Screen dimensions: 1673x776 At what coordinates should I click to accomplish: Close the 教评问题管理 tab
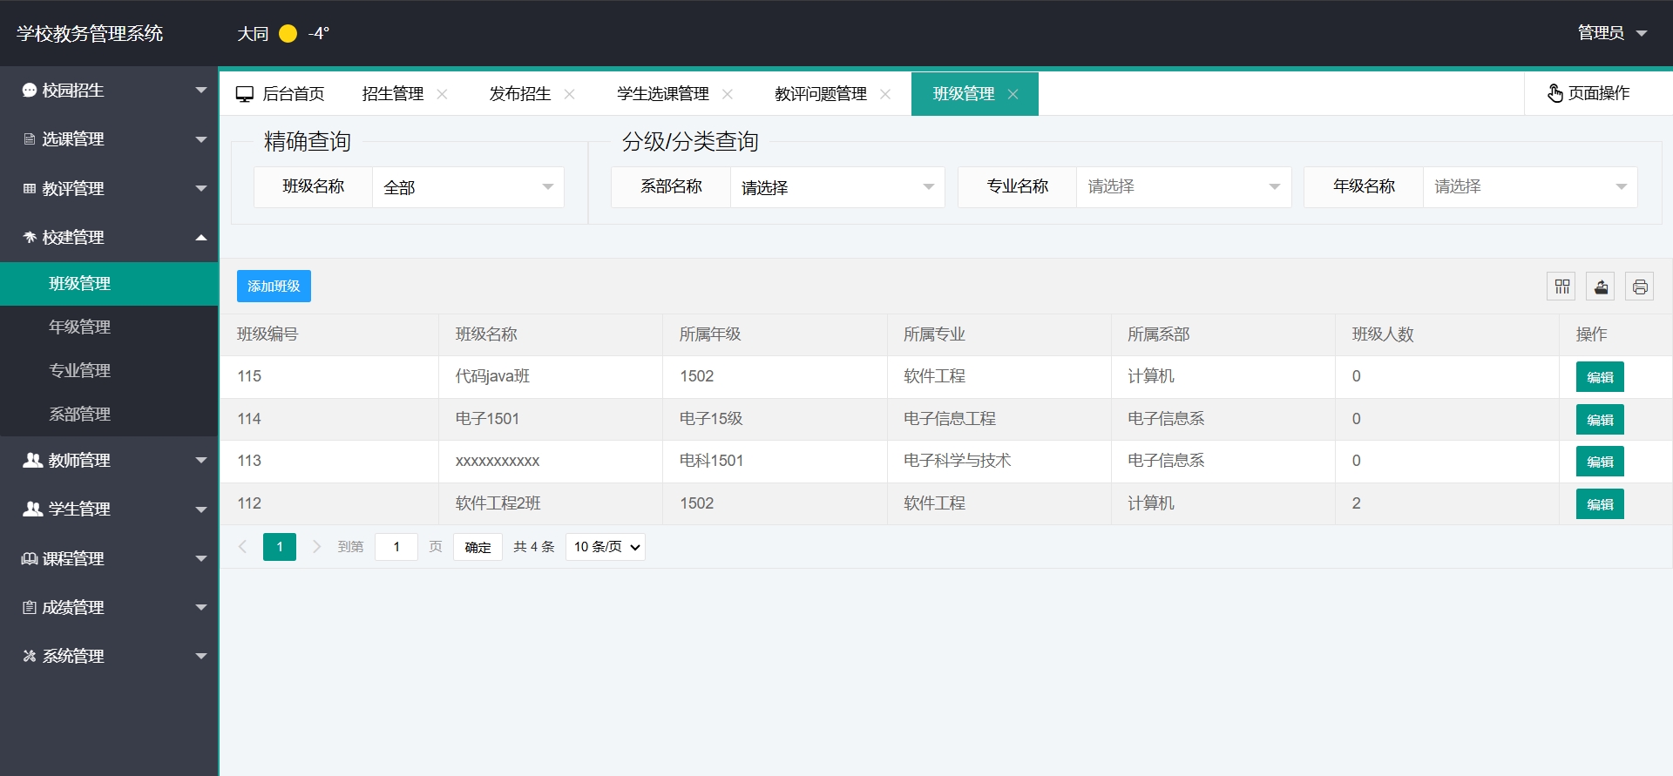[885, 94]
